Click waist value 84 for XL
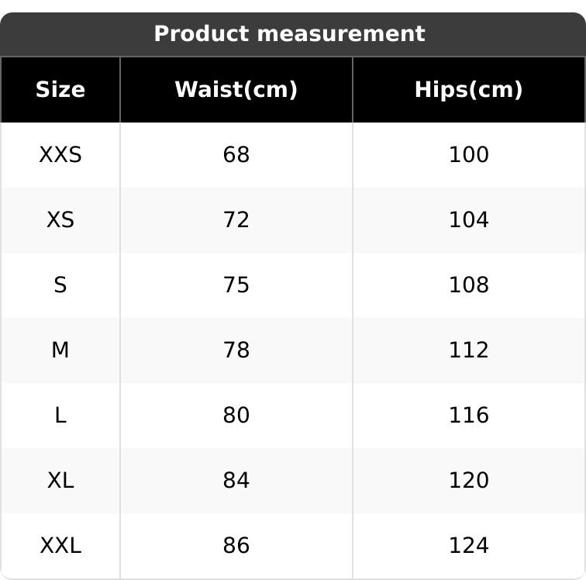 pos(236,481)
